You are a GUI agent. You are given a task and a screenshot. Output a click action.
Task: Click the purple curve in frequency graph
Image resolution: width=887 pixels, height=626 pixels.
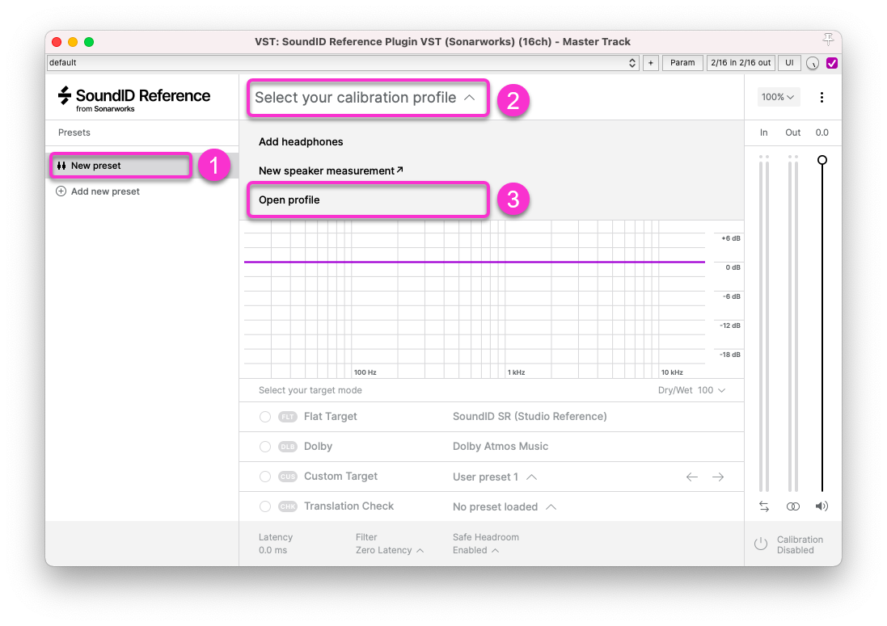[474, 263]
